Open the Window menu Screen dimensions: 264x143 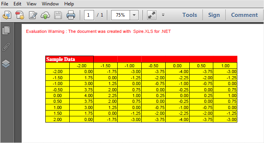tap(50, 4)
